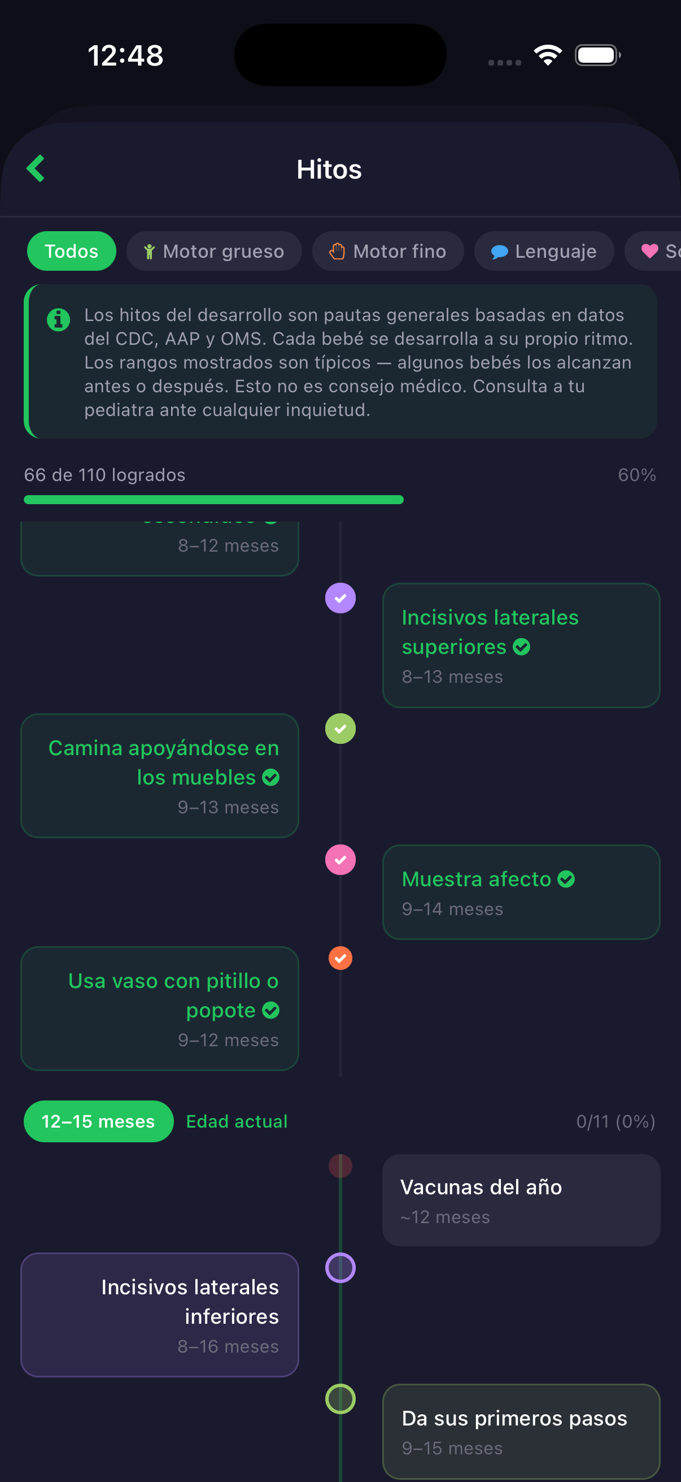Select the Motor grueso filter tab

[x=214, y=252]
